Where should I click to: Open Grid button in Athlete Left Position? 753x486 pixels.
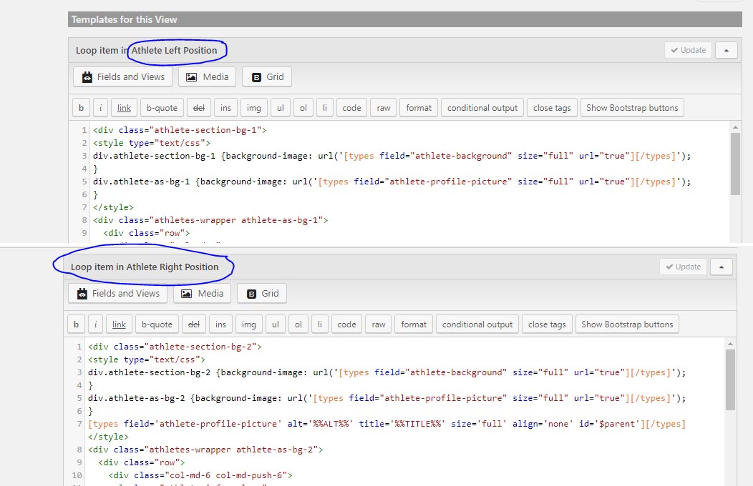click(x=267, y=76)
